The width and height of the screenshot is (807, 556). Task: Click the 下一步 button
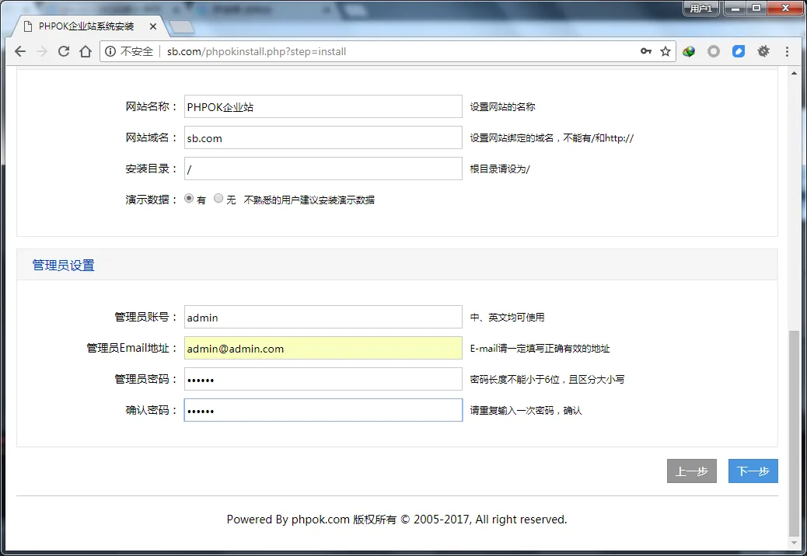tap(753, 471)
